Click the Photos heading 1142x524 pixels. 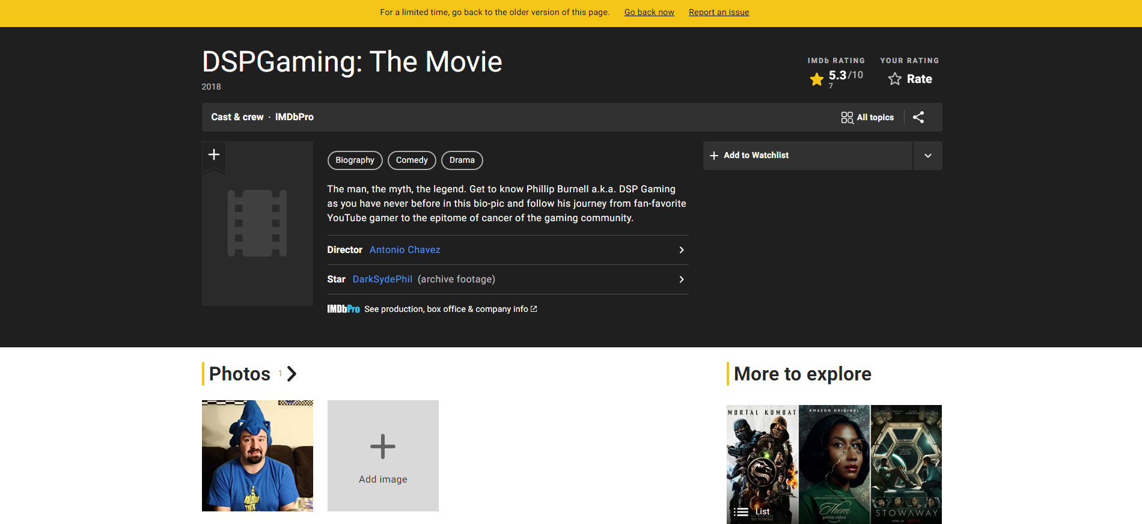pyautogui.click(x=240, y=374)
